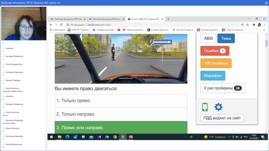Open the ПДД виджет на сайт link

click(222, 118)
